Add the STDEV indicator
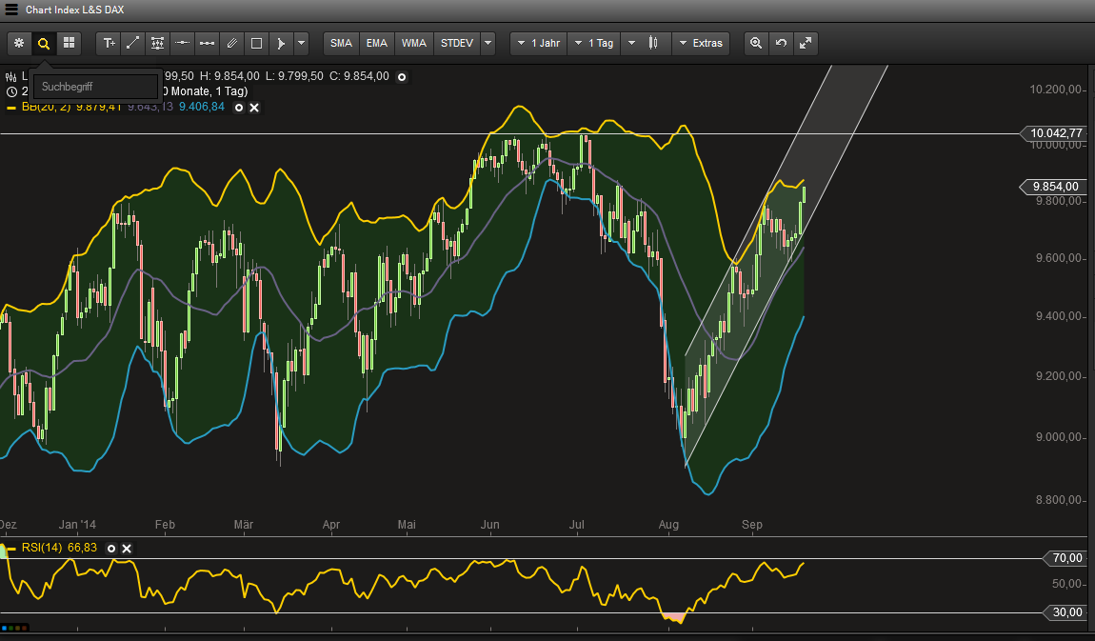The image size is (1095, 641). (455, 43)
